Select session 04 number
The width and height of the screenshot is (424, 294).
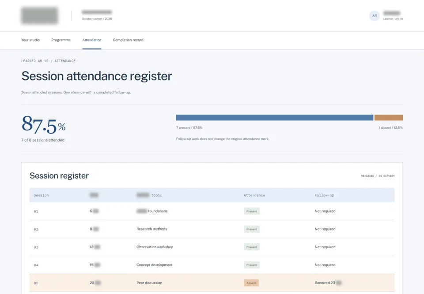point(36,265)
